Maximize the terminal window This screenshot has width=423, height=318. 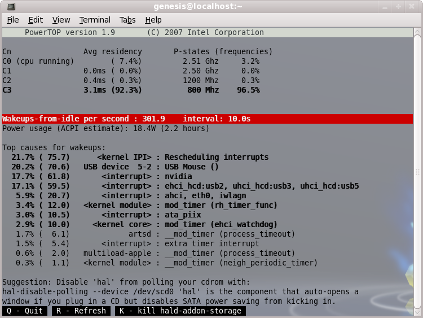click(398, 6)
